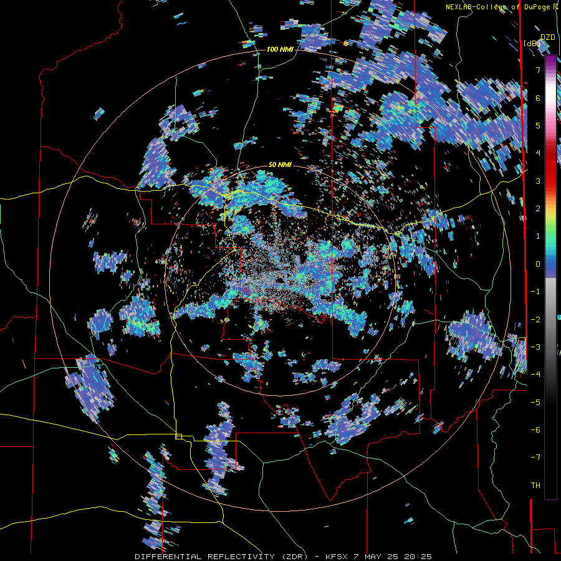Click the 5 value on color scale
561x561 pixels.
tap(538, 125)
